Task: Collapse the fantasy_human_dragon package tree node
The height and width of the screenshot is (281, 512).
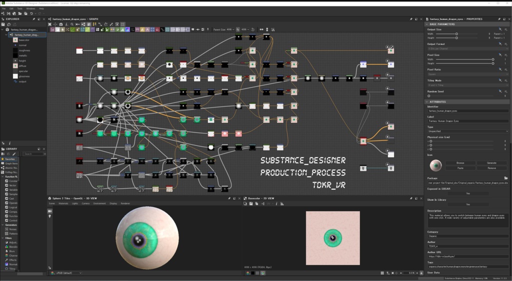Action: click(x=2, y=29)
